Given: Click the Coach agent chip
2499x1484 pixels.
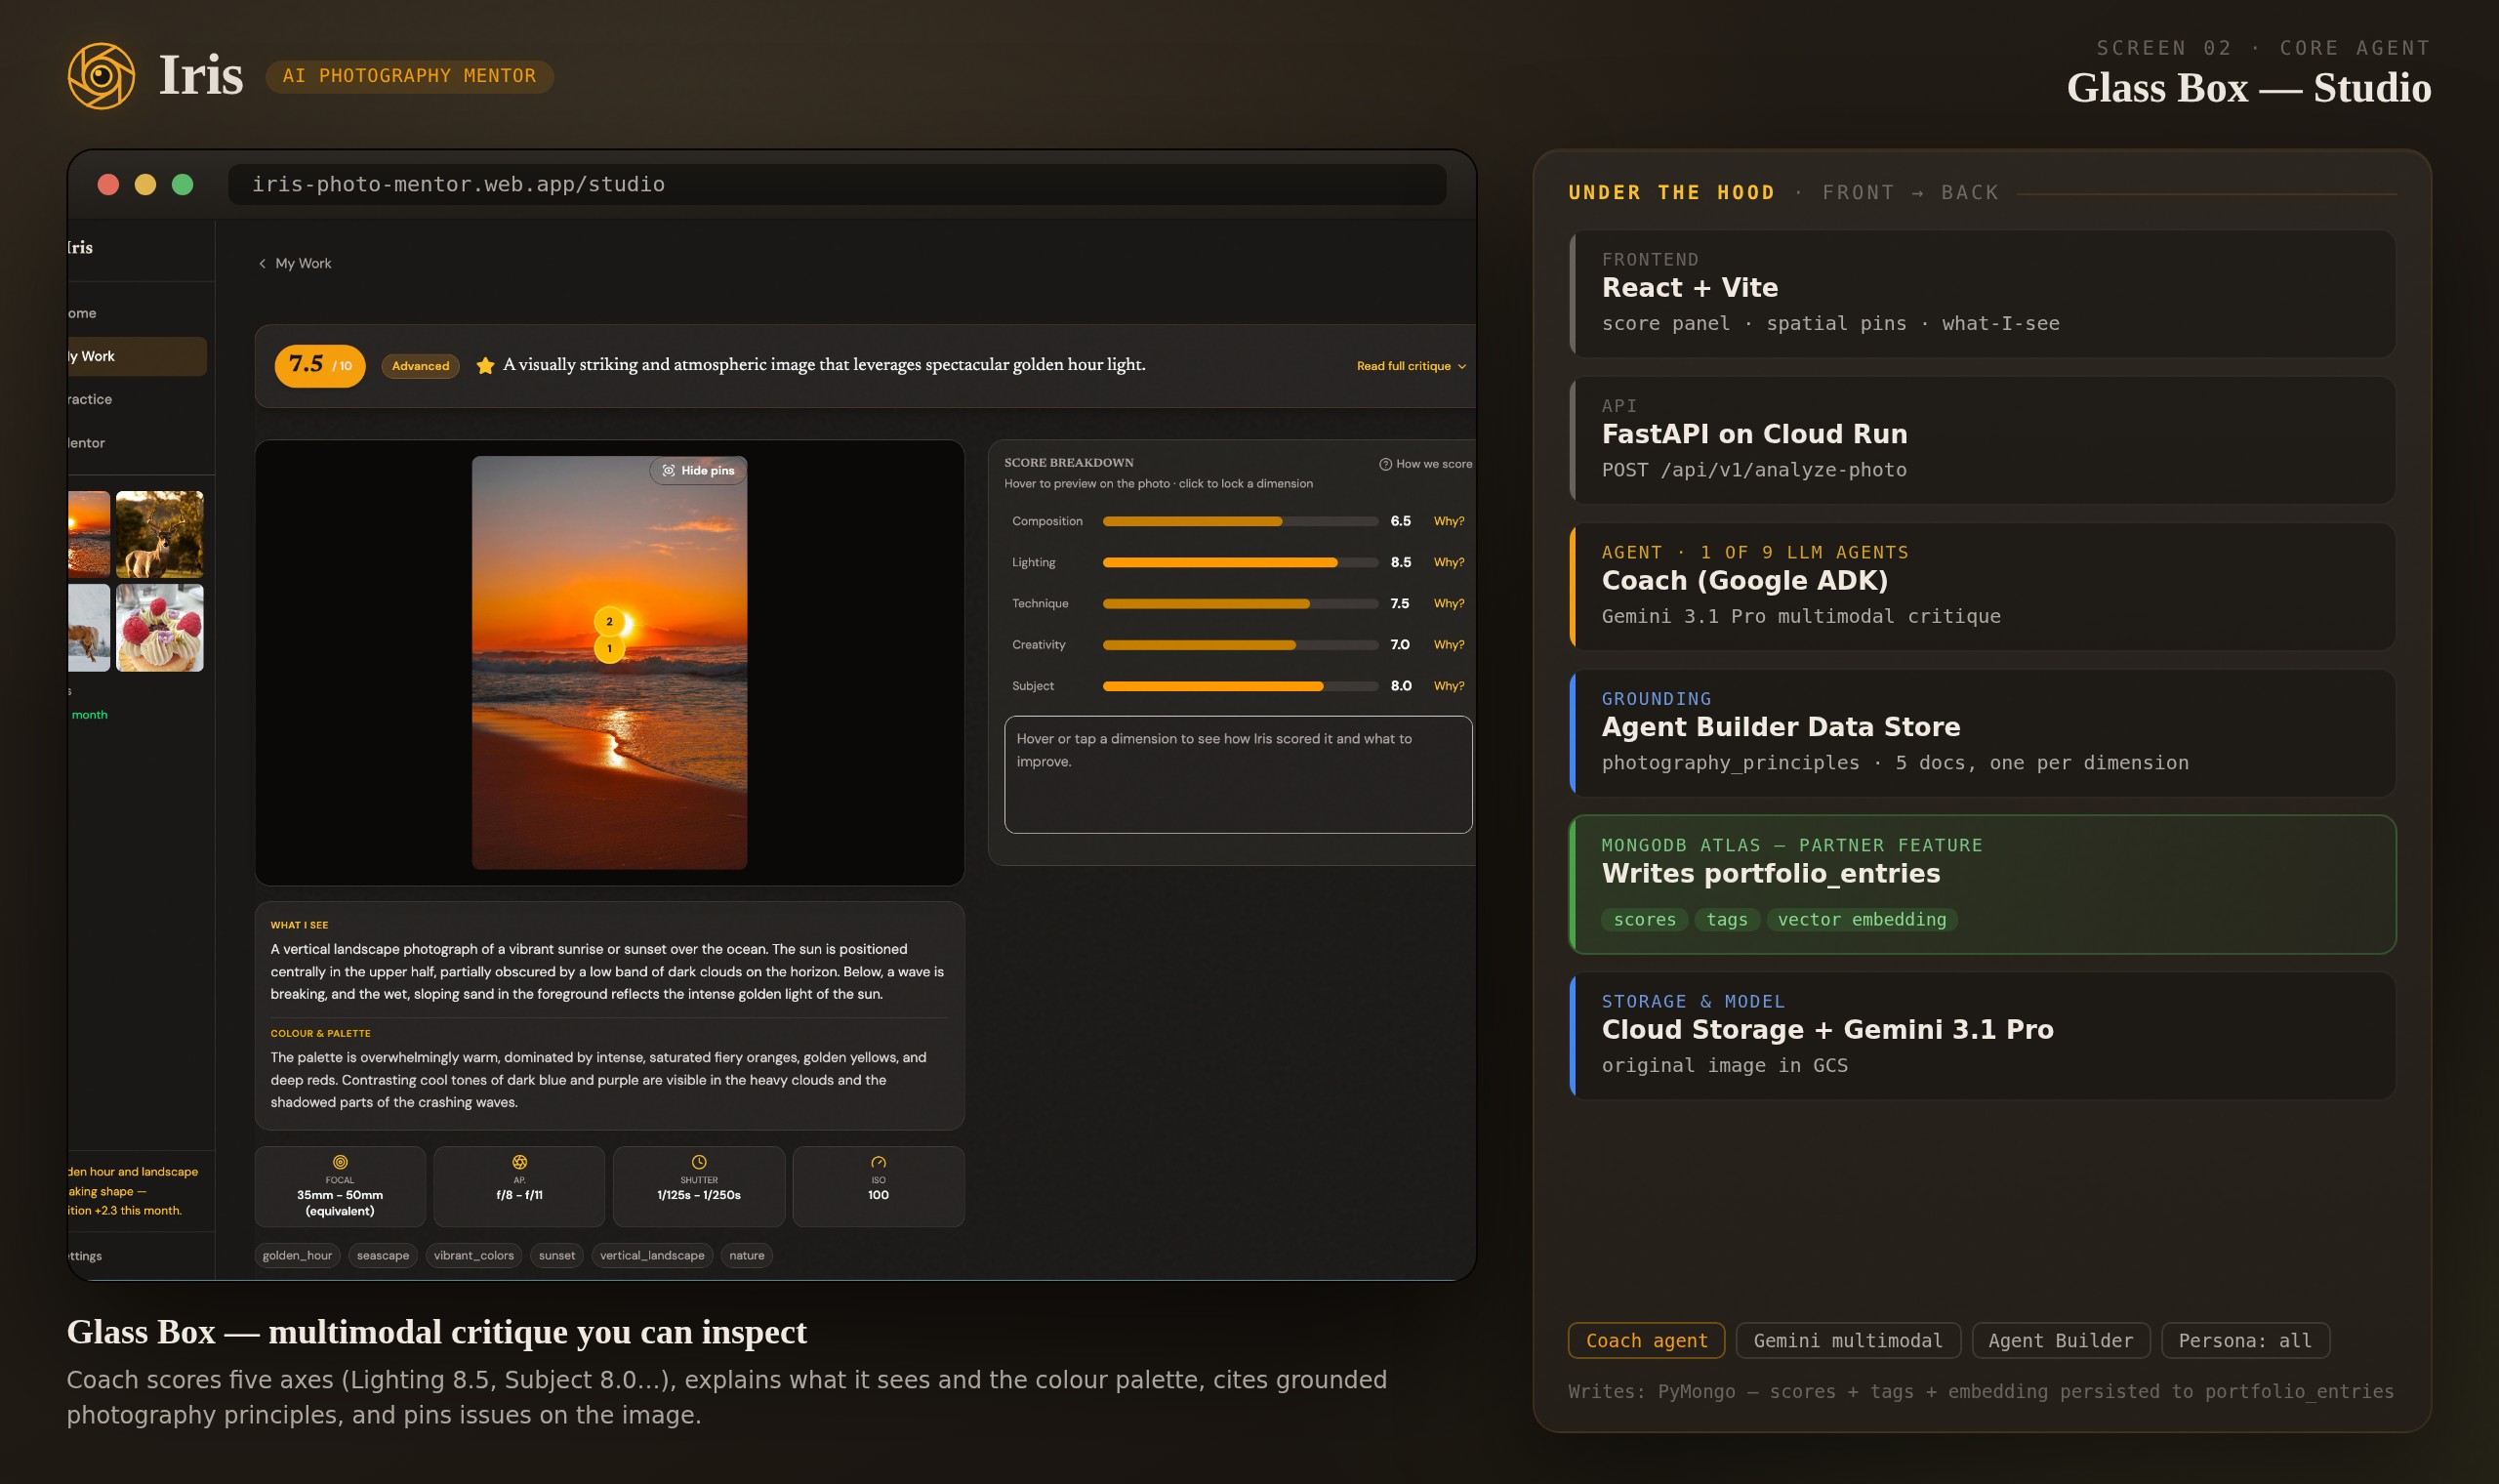Looking at the screenshot, I should [x=1647, y=1341].
